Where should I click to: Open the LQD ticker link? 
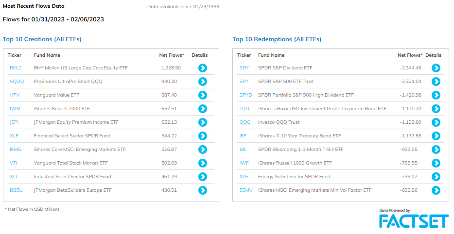[244, 109]
